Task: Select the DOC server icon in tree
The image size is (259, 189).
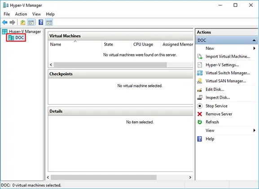Action: click(x=11, y=38)
